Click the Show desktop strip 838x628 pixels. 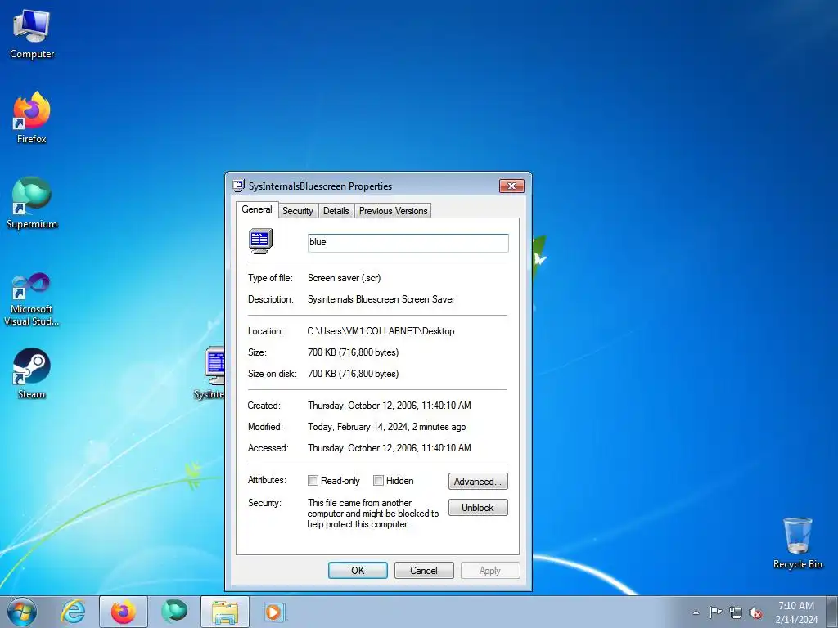tap(832, 612)
